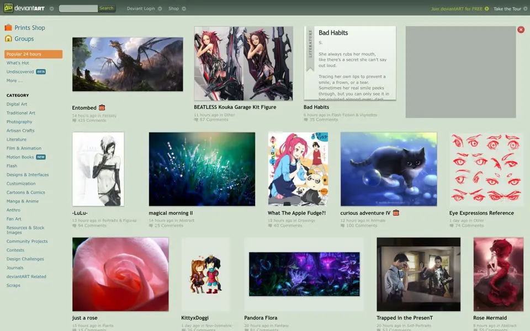
Task: Open Film & Animation category
Action: click(24, 148)
